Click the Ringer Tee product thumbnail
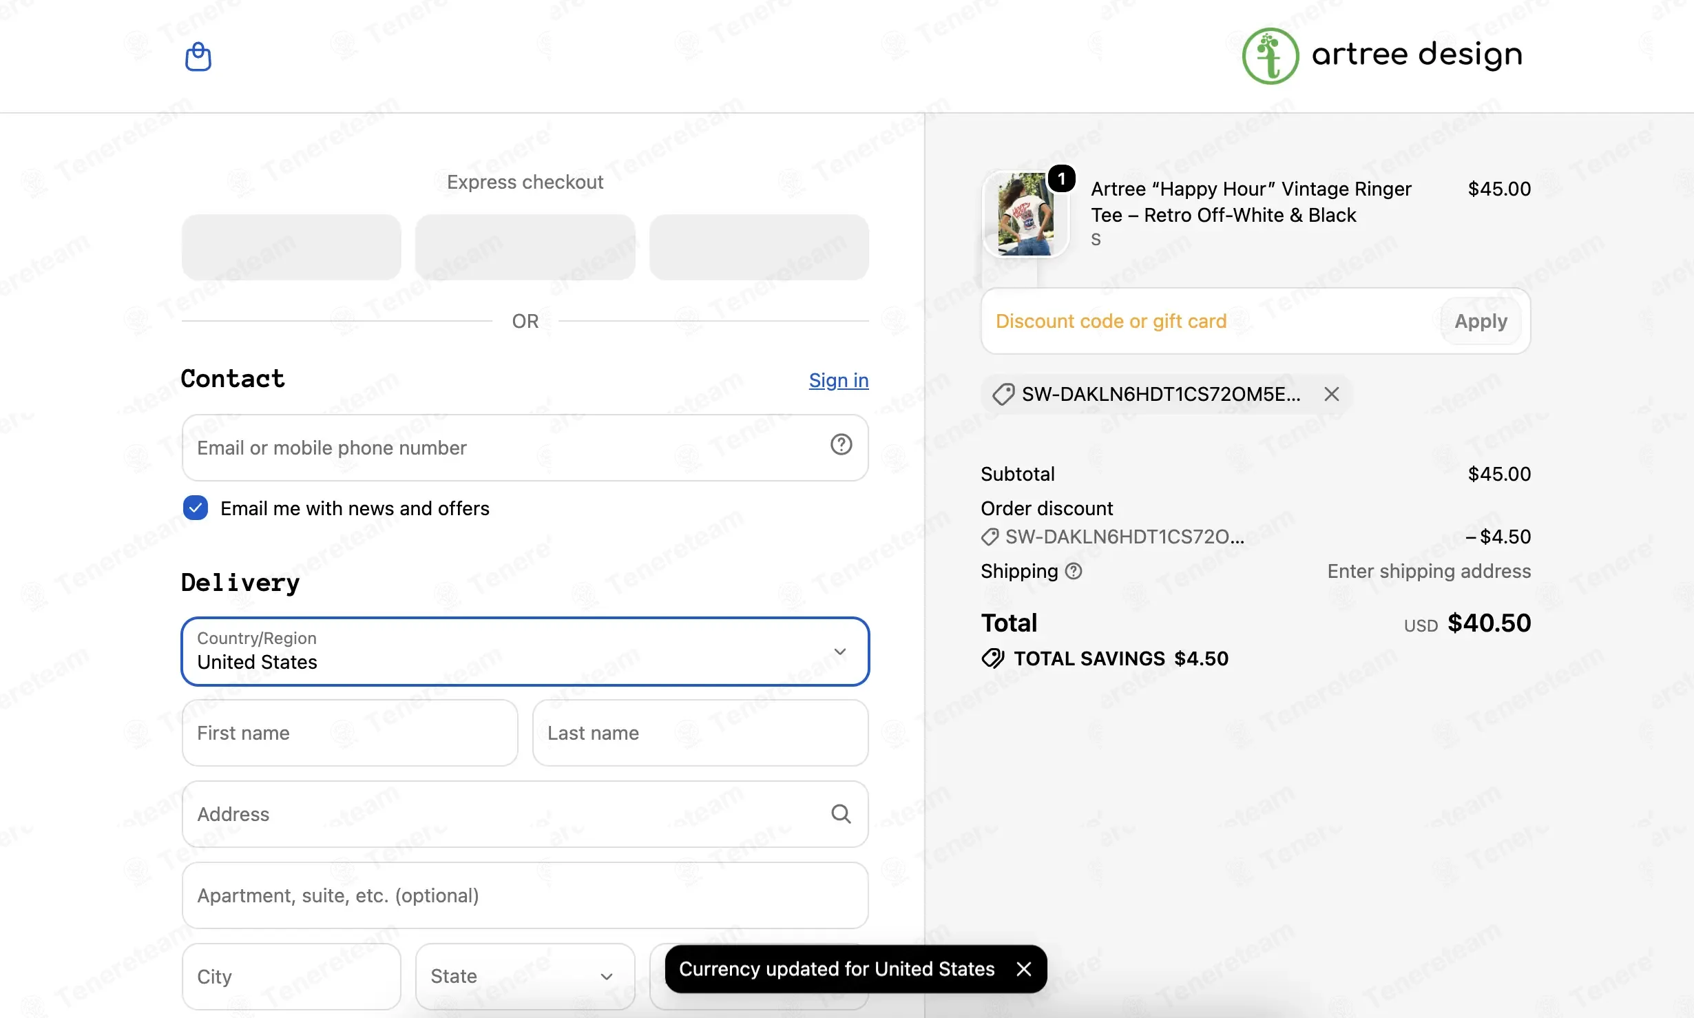This screenshot has height=1018, width=1694. pyautogui.click(x=1025, y=214)
